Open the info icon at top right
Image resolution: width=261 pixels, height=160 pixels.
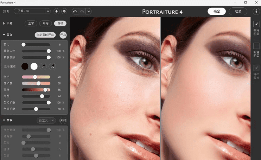tap(256, 11)
